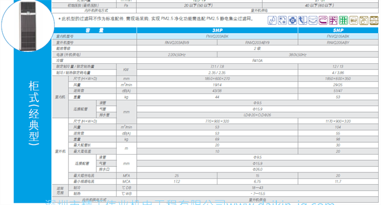Click the 29/25 indoor airflow value
The width and height of the screenshot is (381, 205).
pyautogui.click(x=338, y=85)
